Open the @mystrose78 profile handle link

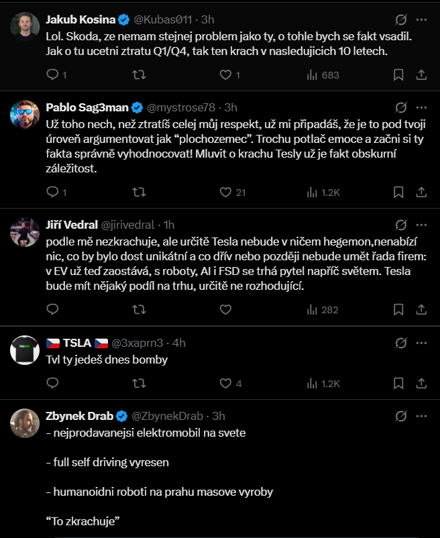pos(182,107)
